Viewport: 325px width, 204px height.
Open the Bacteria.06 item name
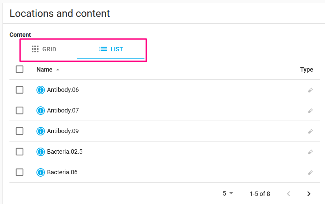click(x=62, y=172)
